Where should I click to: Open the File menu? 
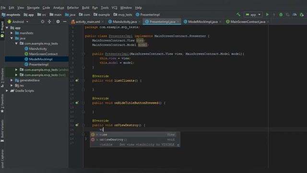(3, 8)
